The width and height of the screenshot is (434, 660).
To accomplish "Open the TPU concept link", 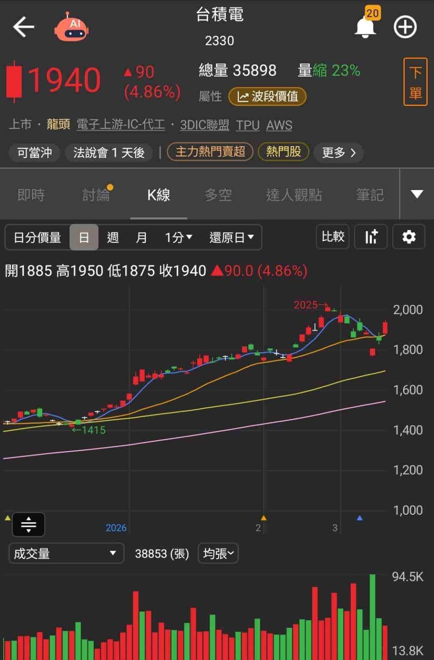I will pos(248,125).
